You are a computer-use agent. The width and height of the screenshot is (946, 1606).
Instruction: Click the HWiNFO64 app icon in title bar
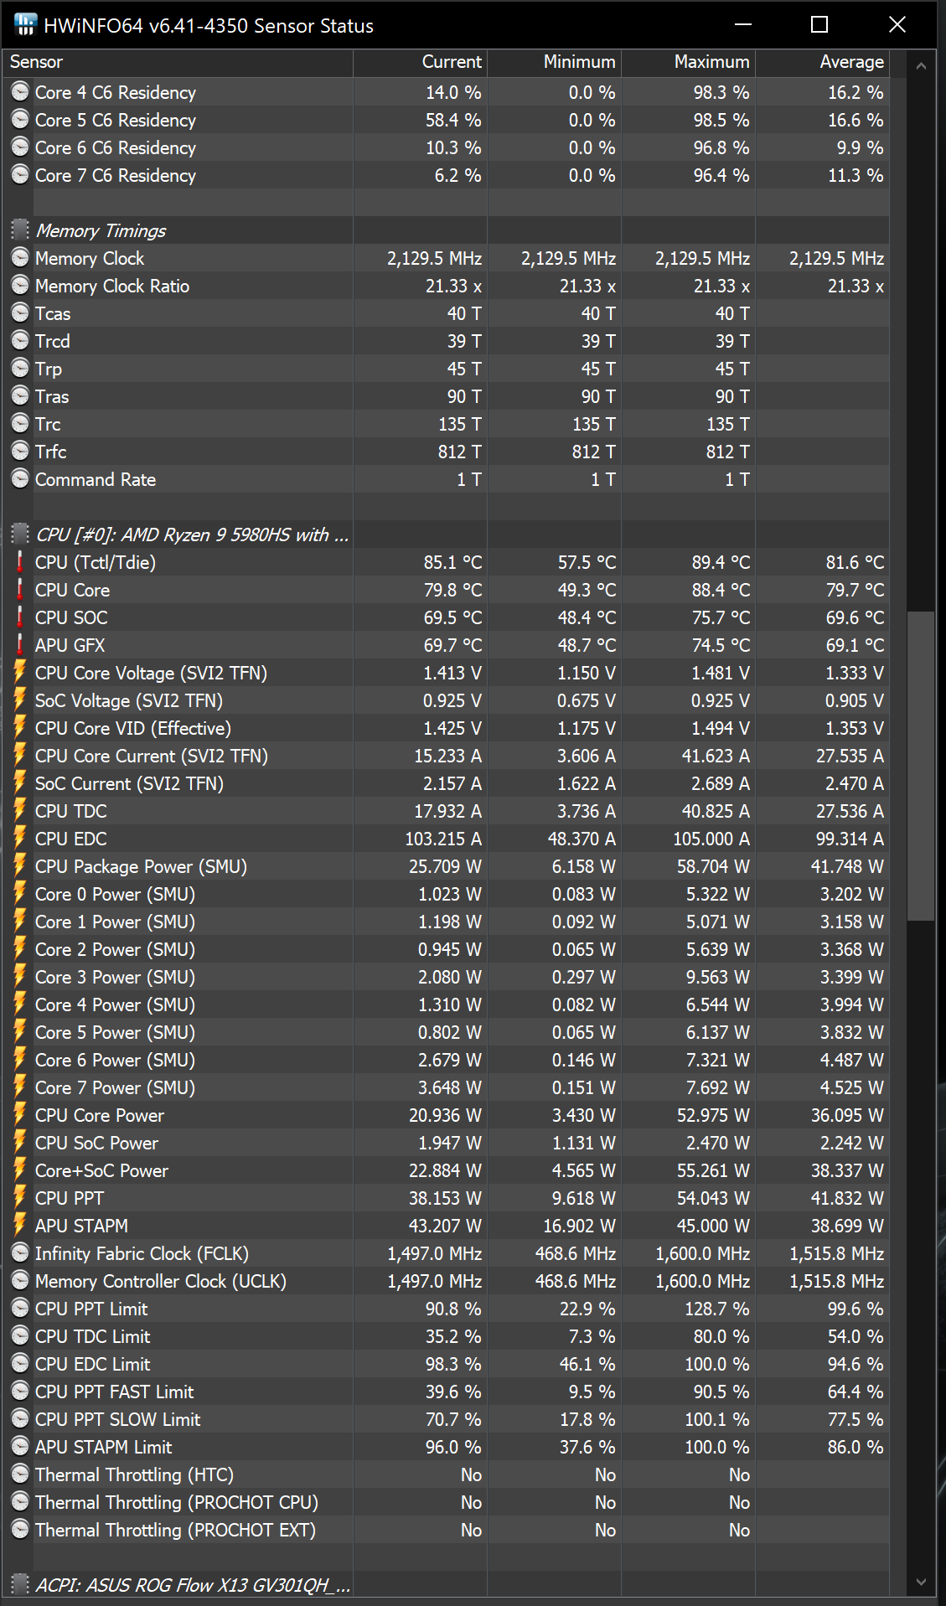coord(25,25)
